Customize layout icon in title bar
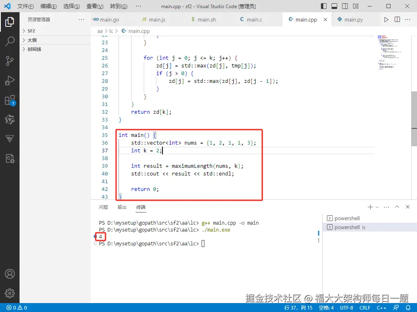Image resolution: width=417 pixels, height=312 pixels. tap(356, 6)
